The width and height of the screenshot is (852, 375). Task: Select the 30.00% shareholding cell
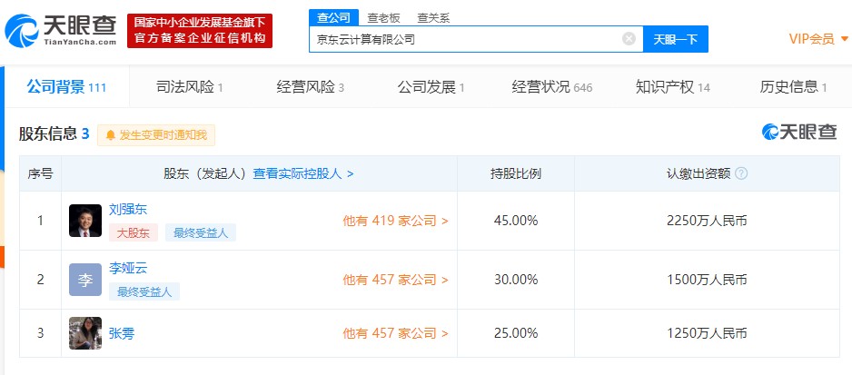516,280
